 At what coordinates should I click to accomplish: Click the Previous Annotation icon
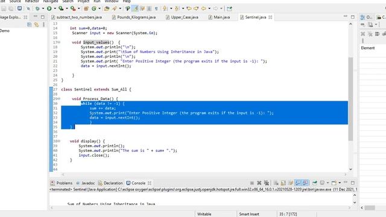[177, 8]
